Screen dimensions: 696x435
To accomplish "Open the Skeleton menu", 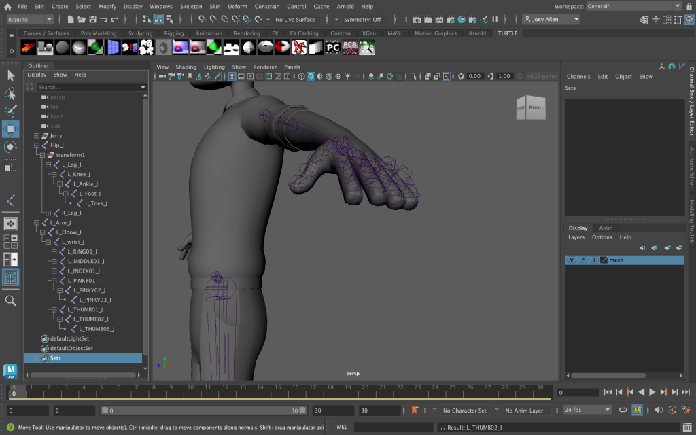I will coord(191,6).
